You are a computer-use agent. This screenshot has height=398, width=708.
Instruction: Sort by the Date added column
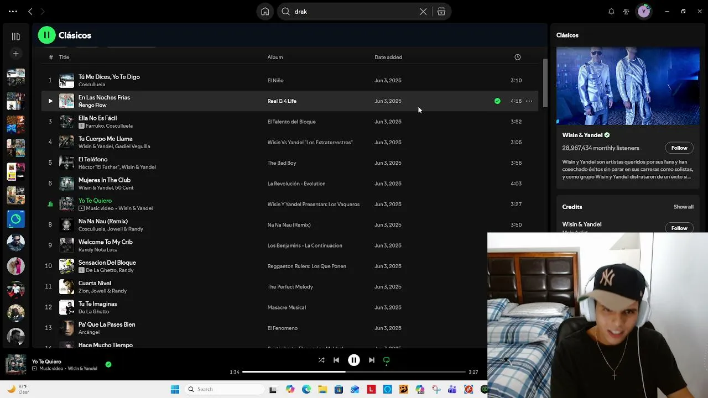pos(388,57)
